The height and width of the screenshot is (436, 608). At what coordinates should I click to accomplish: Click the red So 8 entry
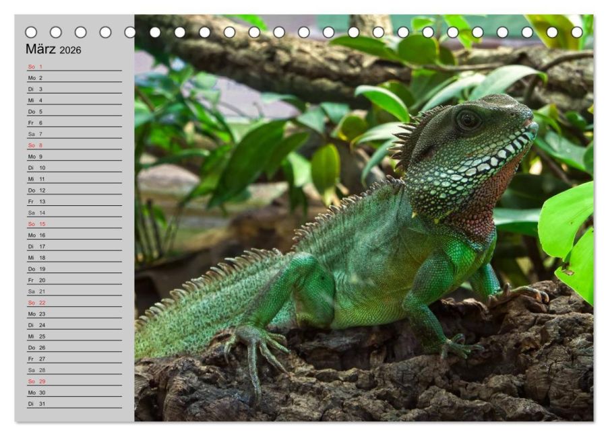click(74, 145)
